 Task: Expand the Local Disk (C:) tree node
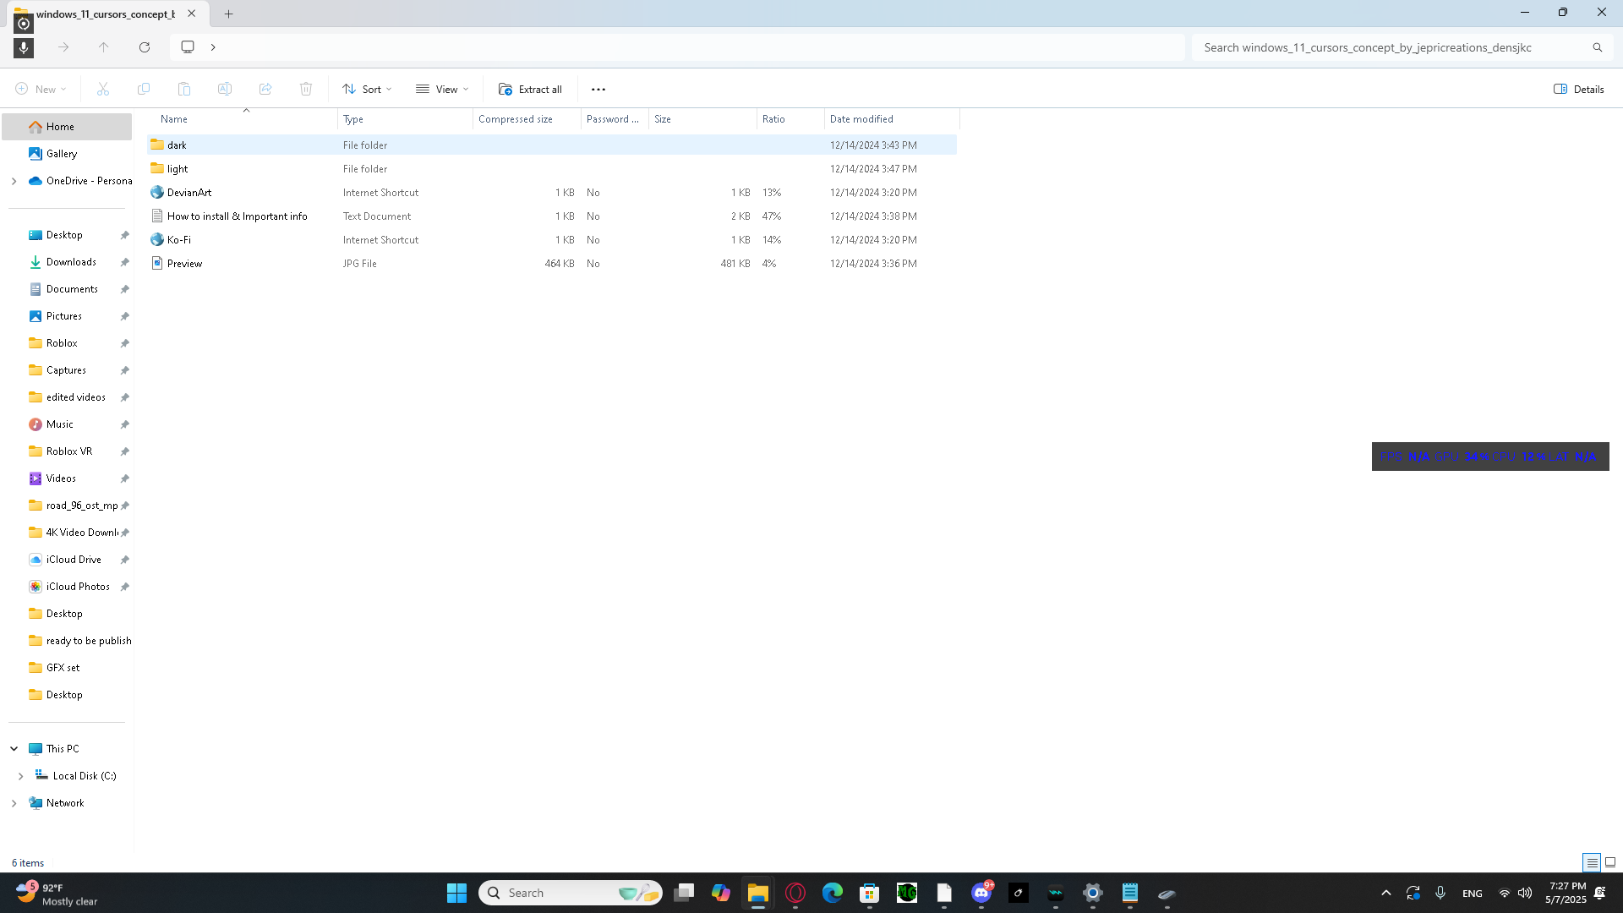tap(20, 776)
